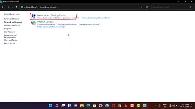This screenshot has width=195, height=109.
Task: Go forward with the Forward arrow
Action: [8, 7]
